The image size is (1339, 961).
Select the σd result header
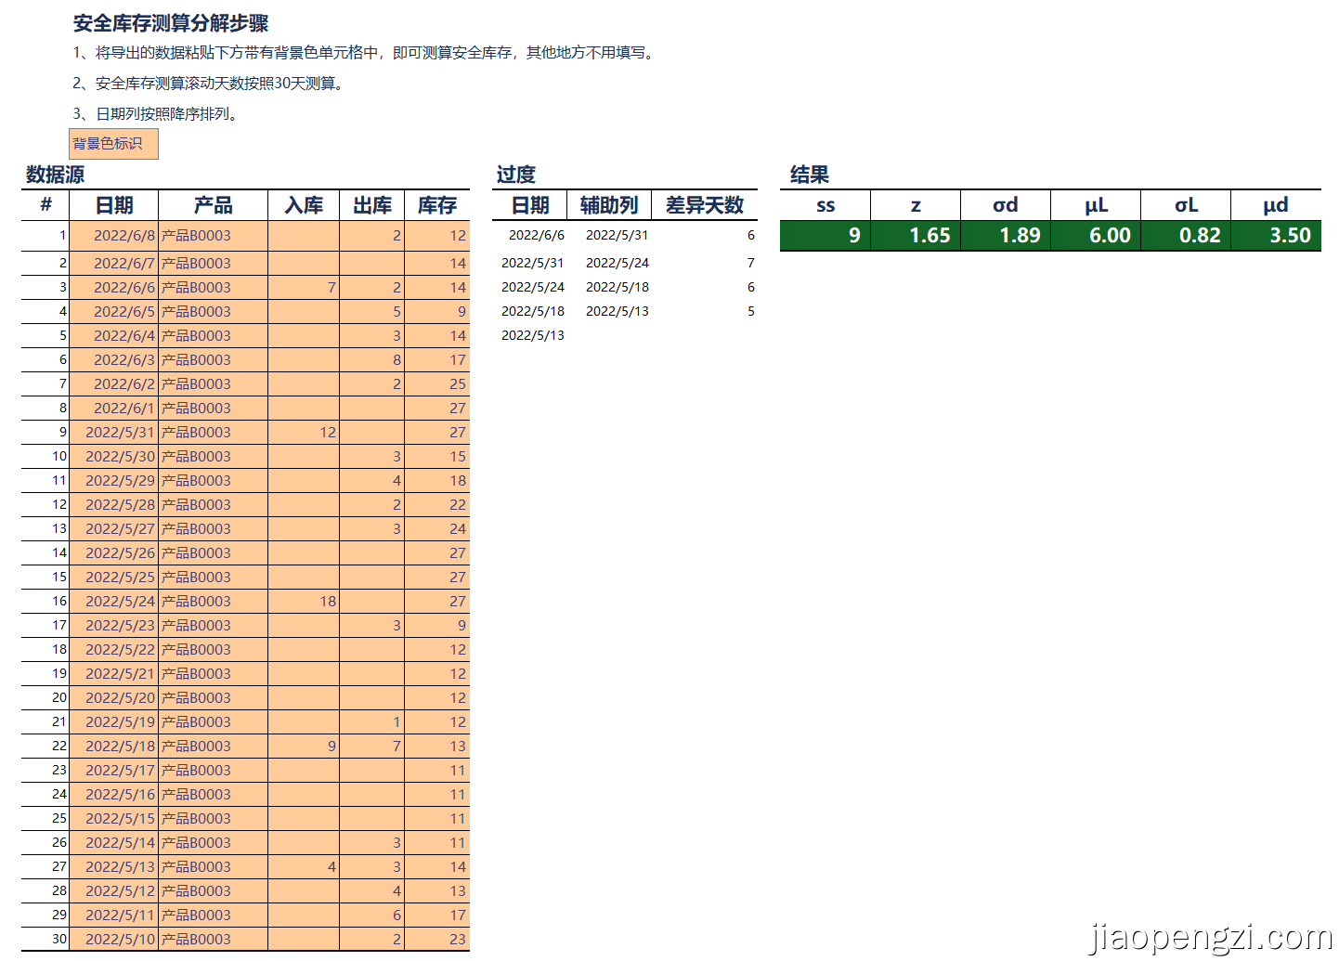[x=1006, y=205]
